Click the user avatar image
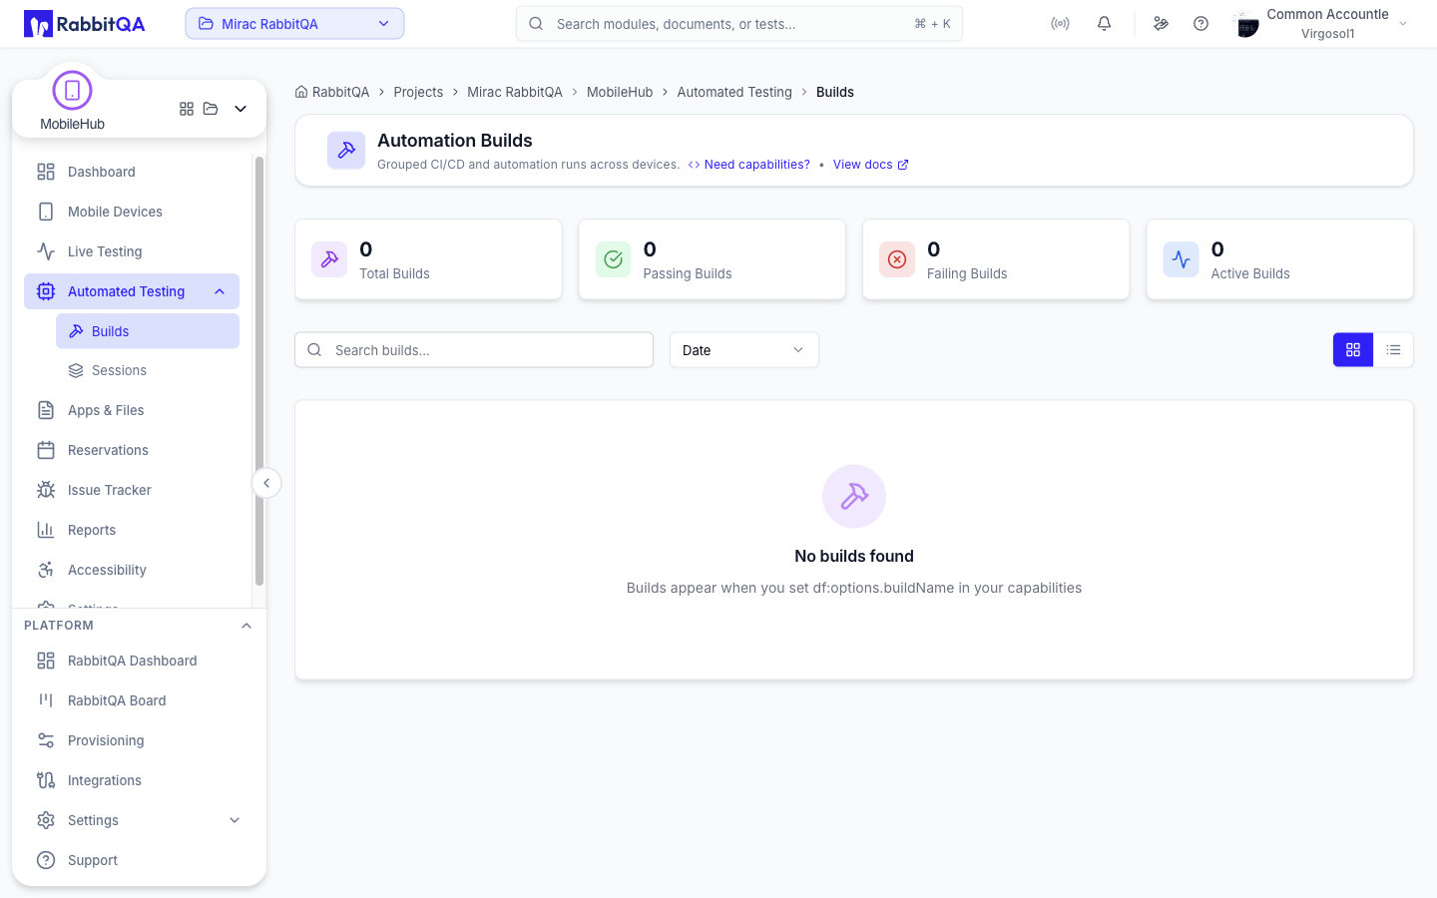Viewport: 1437px width, 898px height. 1246,24
